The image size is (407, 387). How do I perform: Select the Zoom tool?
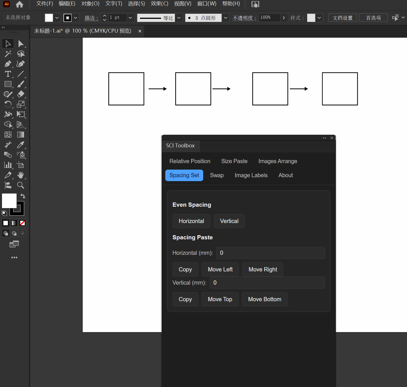21,185
